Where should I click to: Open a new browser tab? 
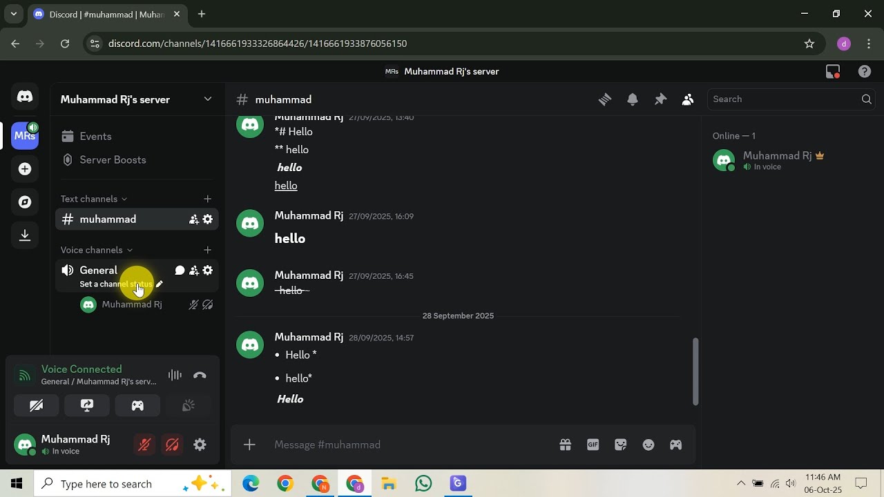click(x=202, y=14)
